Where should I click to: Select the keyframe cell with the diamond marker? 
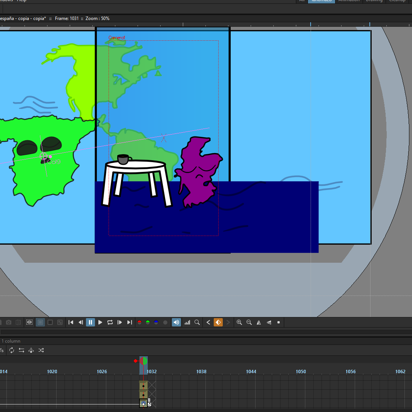coord(143,404)
